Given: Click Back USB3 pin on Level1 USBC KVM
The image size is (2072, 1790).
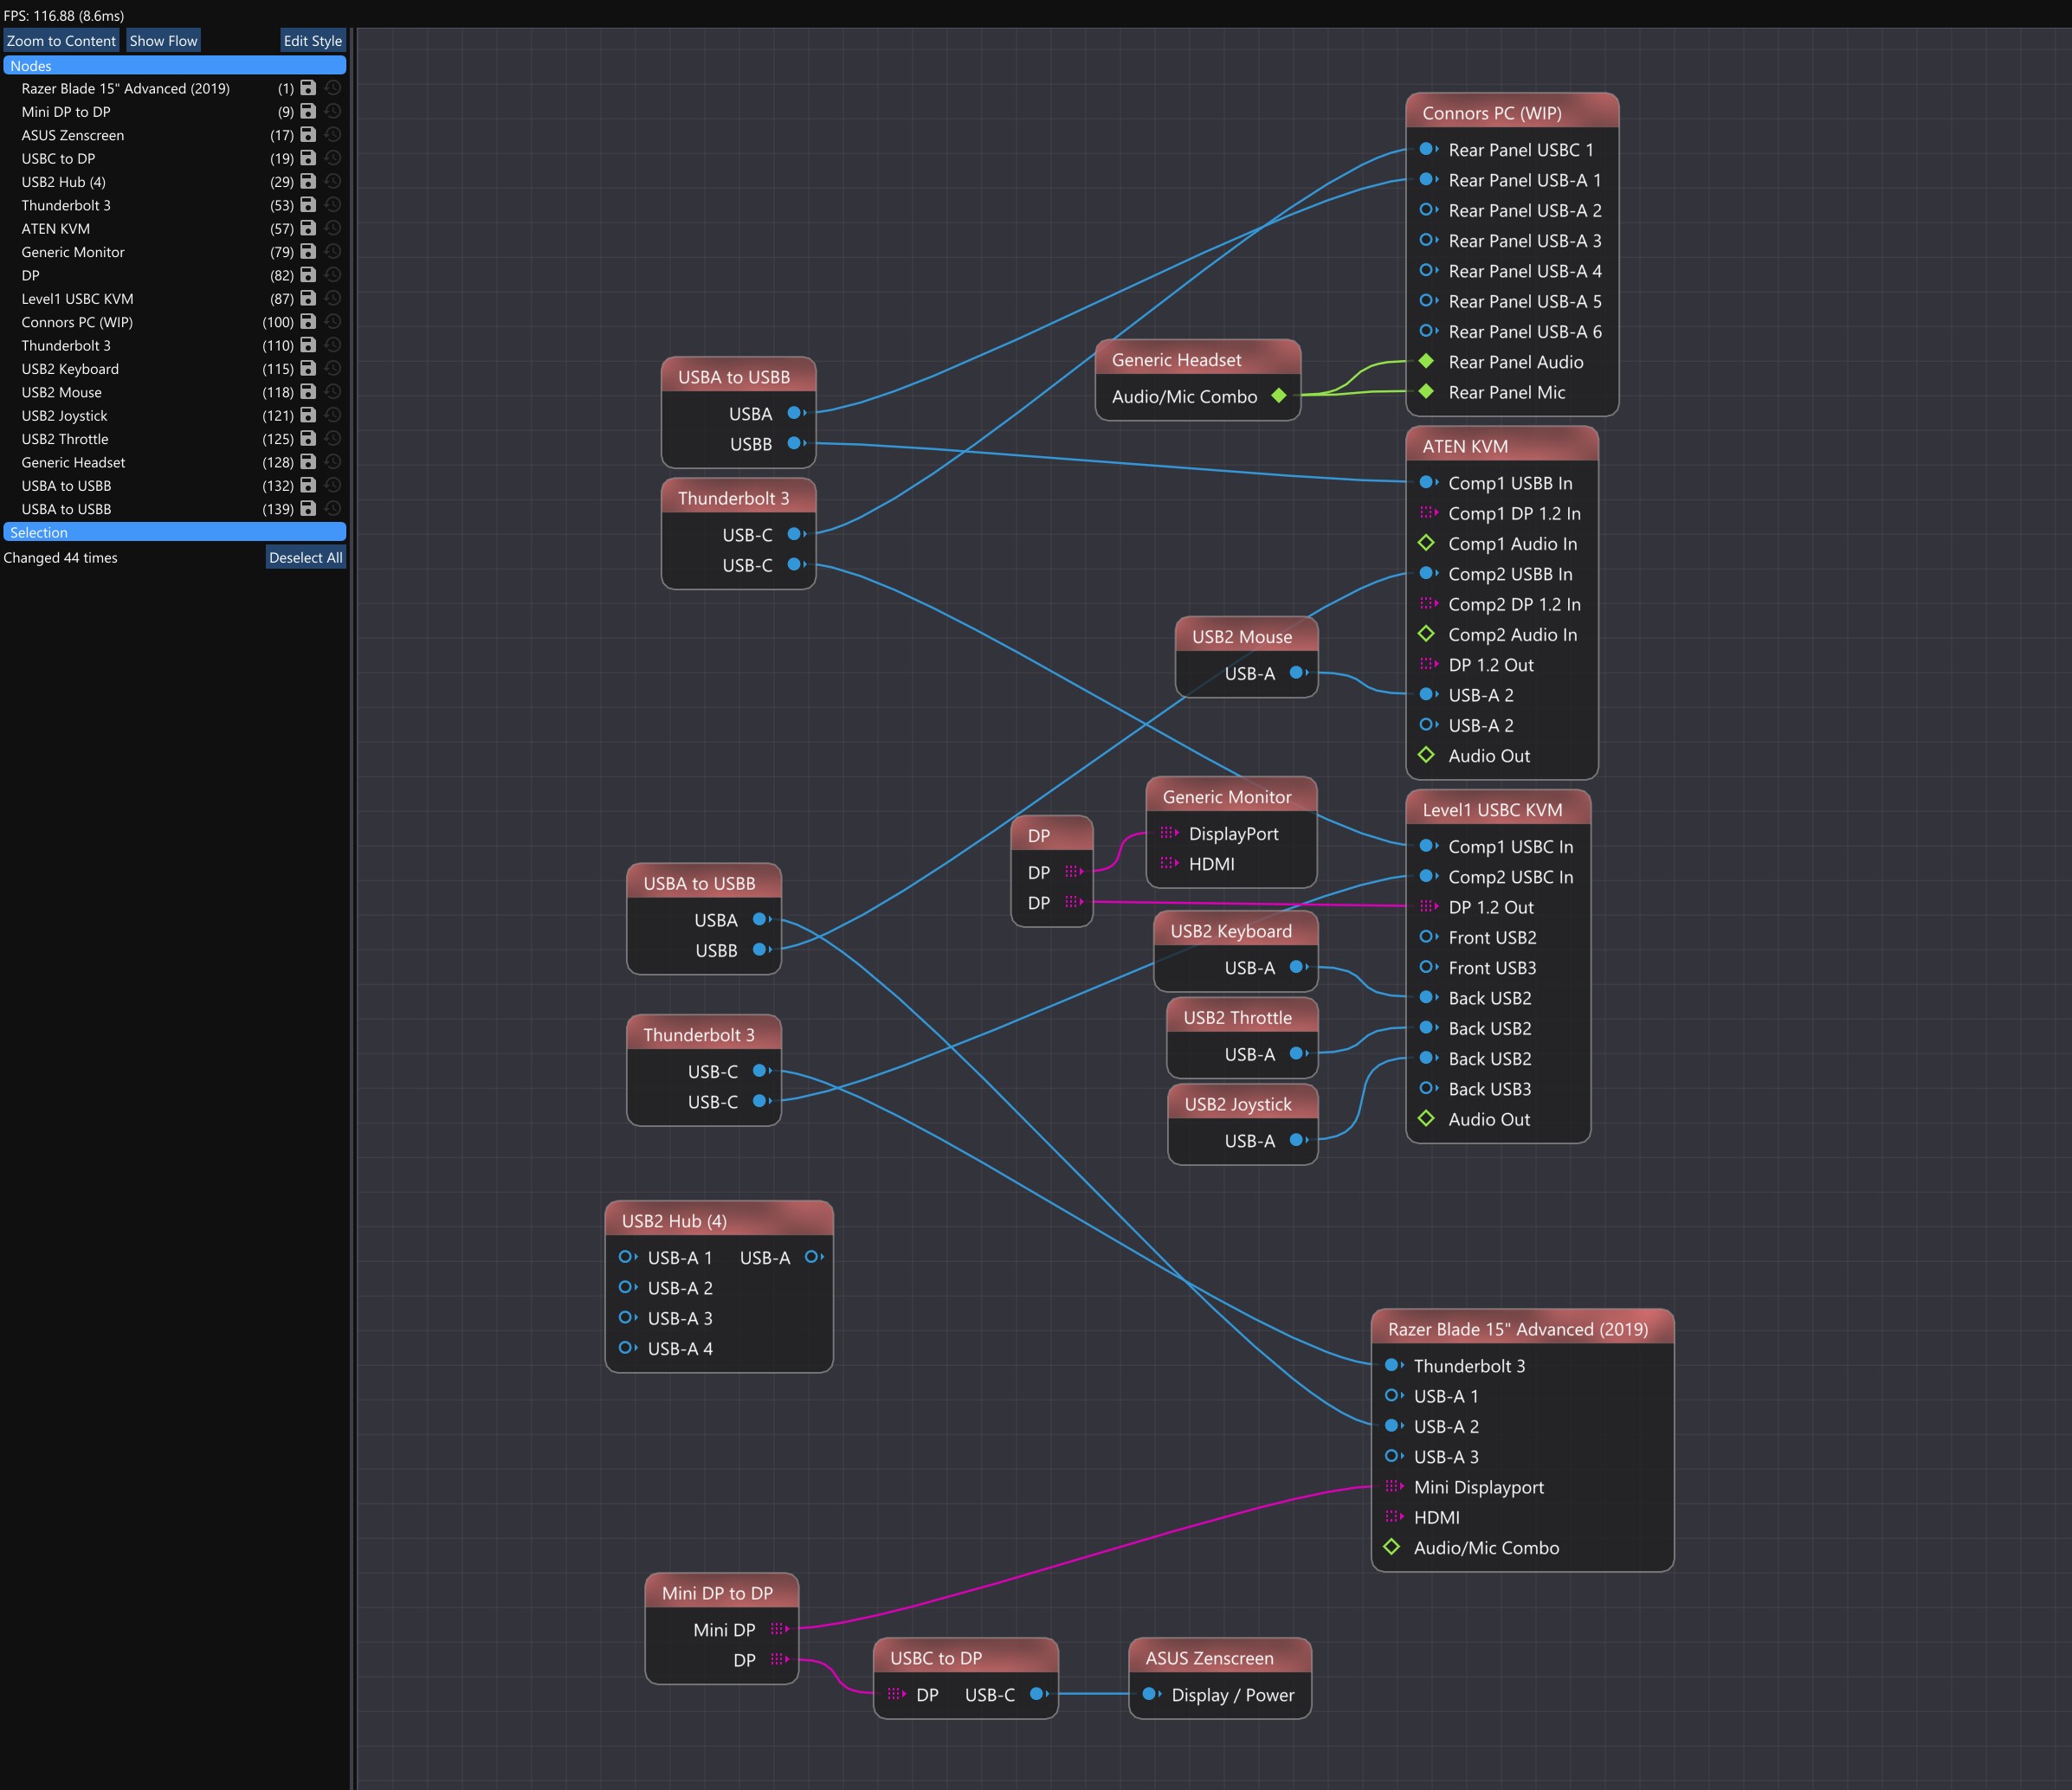Looking at the screenshot, I should pyautogui.click(x=1428, y=1087).
